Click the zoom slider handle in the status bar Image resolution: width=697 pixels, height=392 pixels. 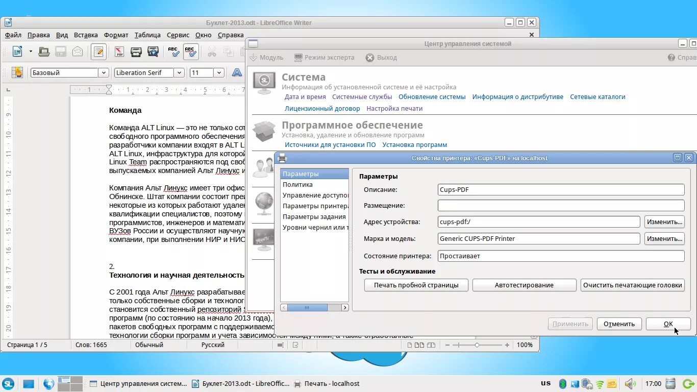coord(477,345)
